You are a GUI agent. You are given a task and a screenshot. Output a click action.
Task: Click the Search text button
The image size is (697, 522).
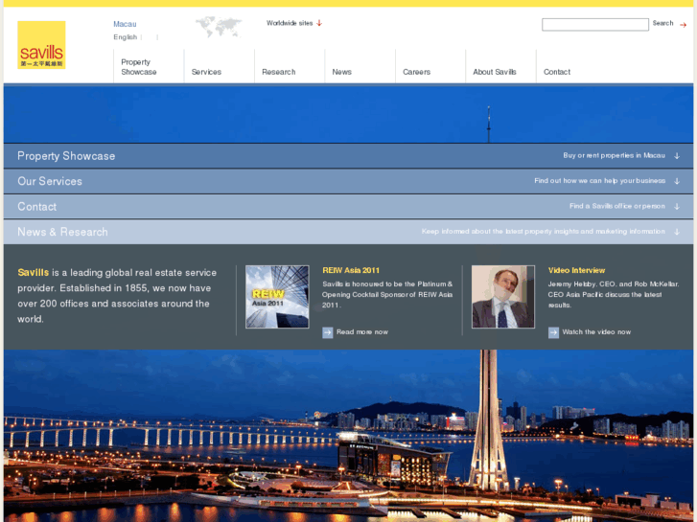point(662,23)
